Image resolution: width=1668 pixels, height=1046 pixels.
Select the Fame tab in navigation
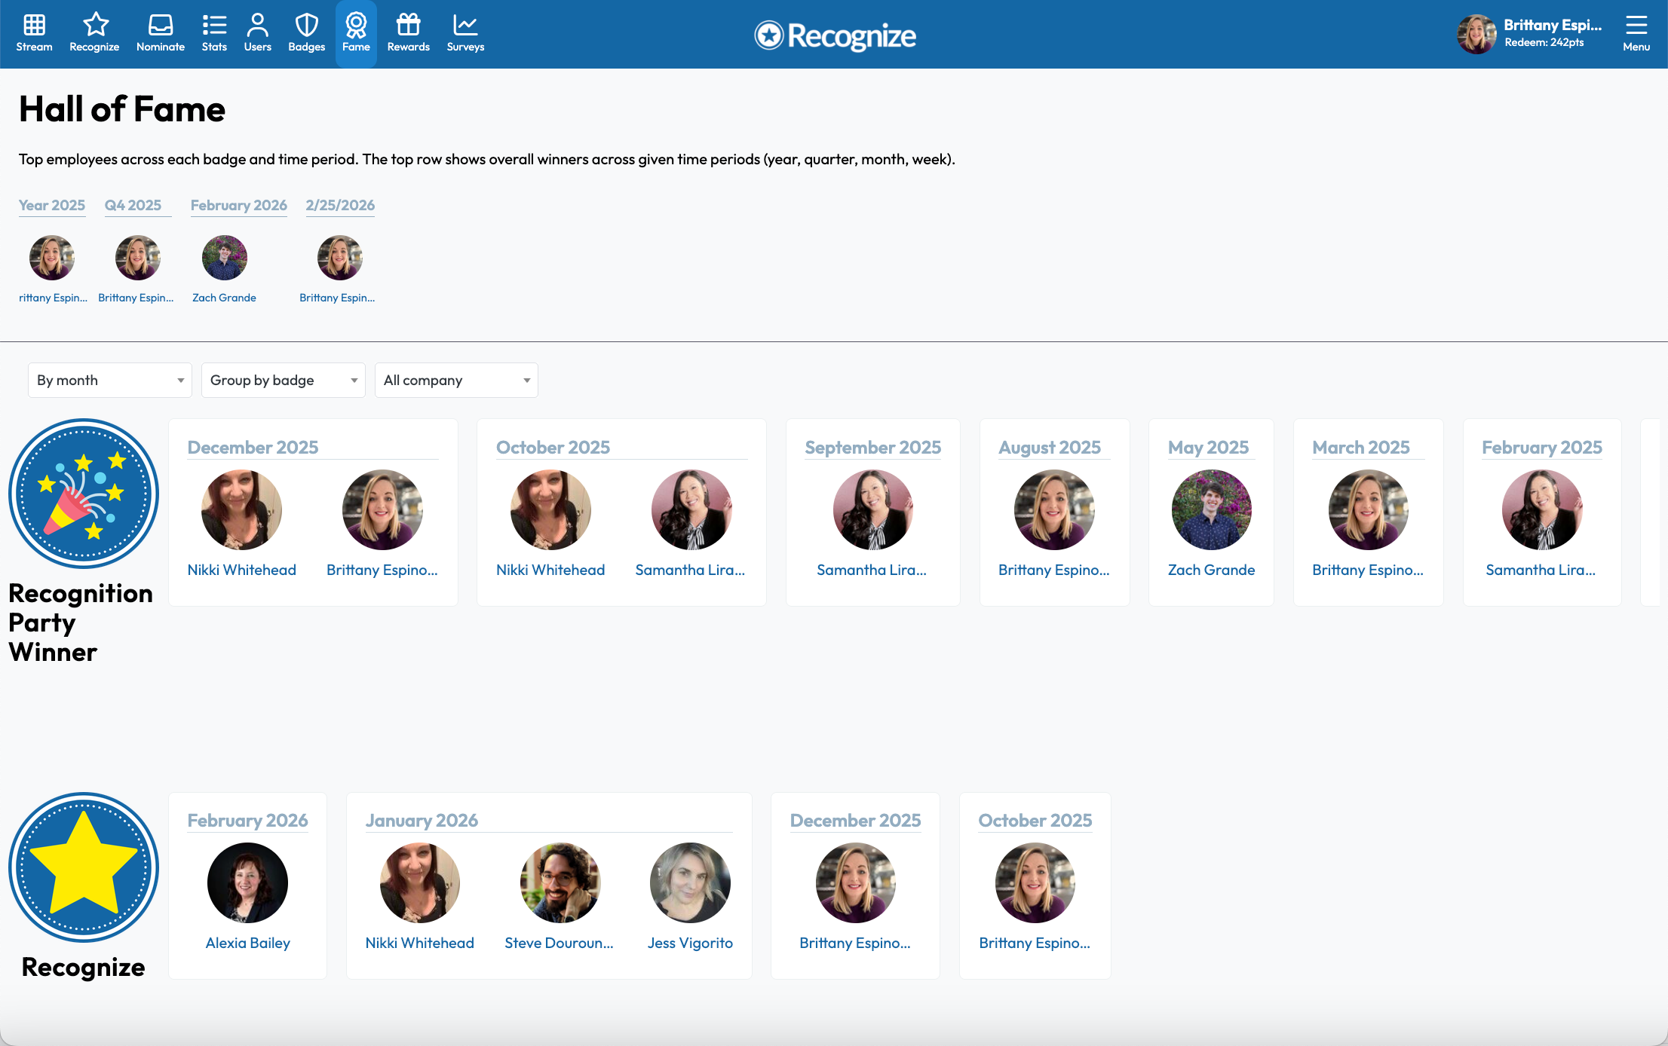pyautogui.click(x=356, y=33)
